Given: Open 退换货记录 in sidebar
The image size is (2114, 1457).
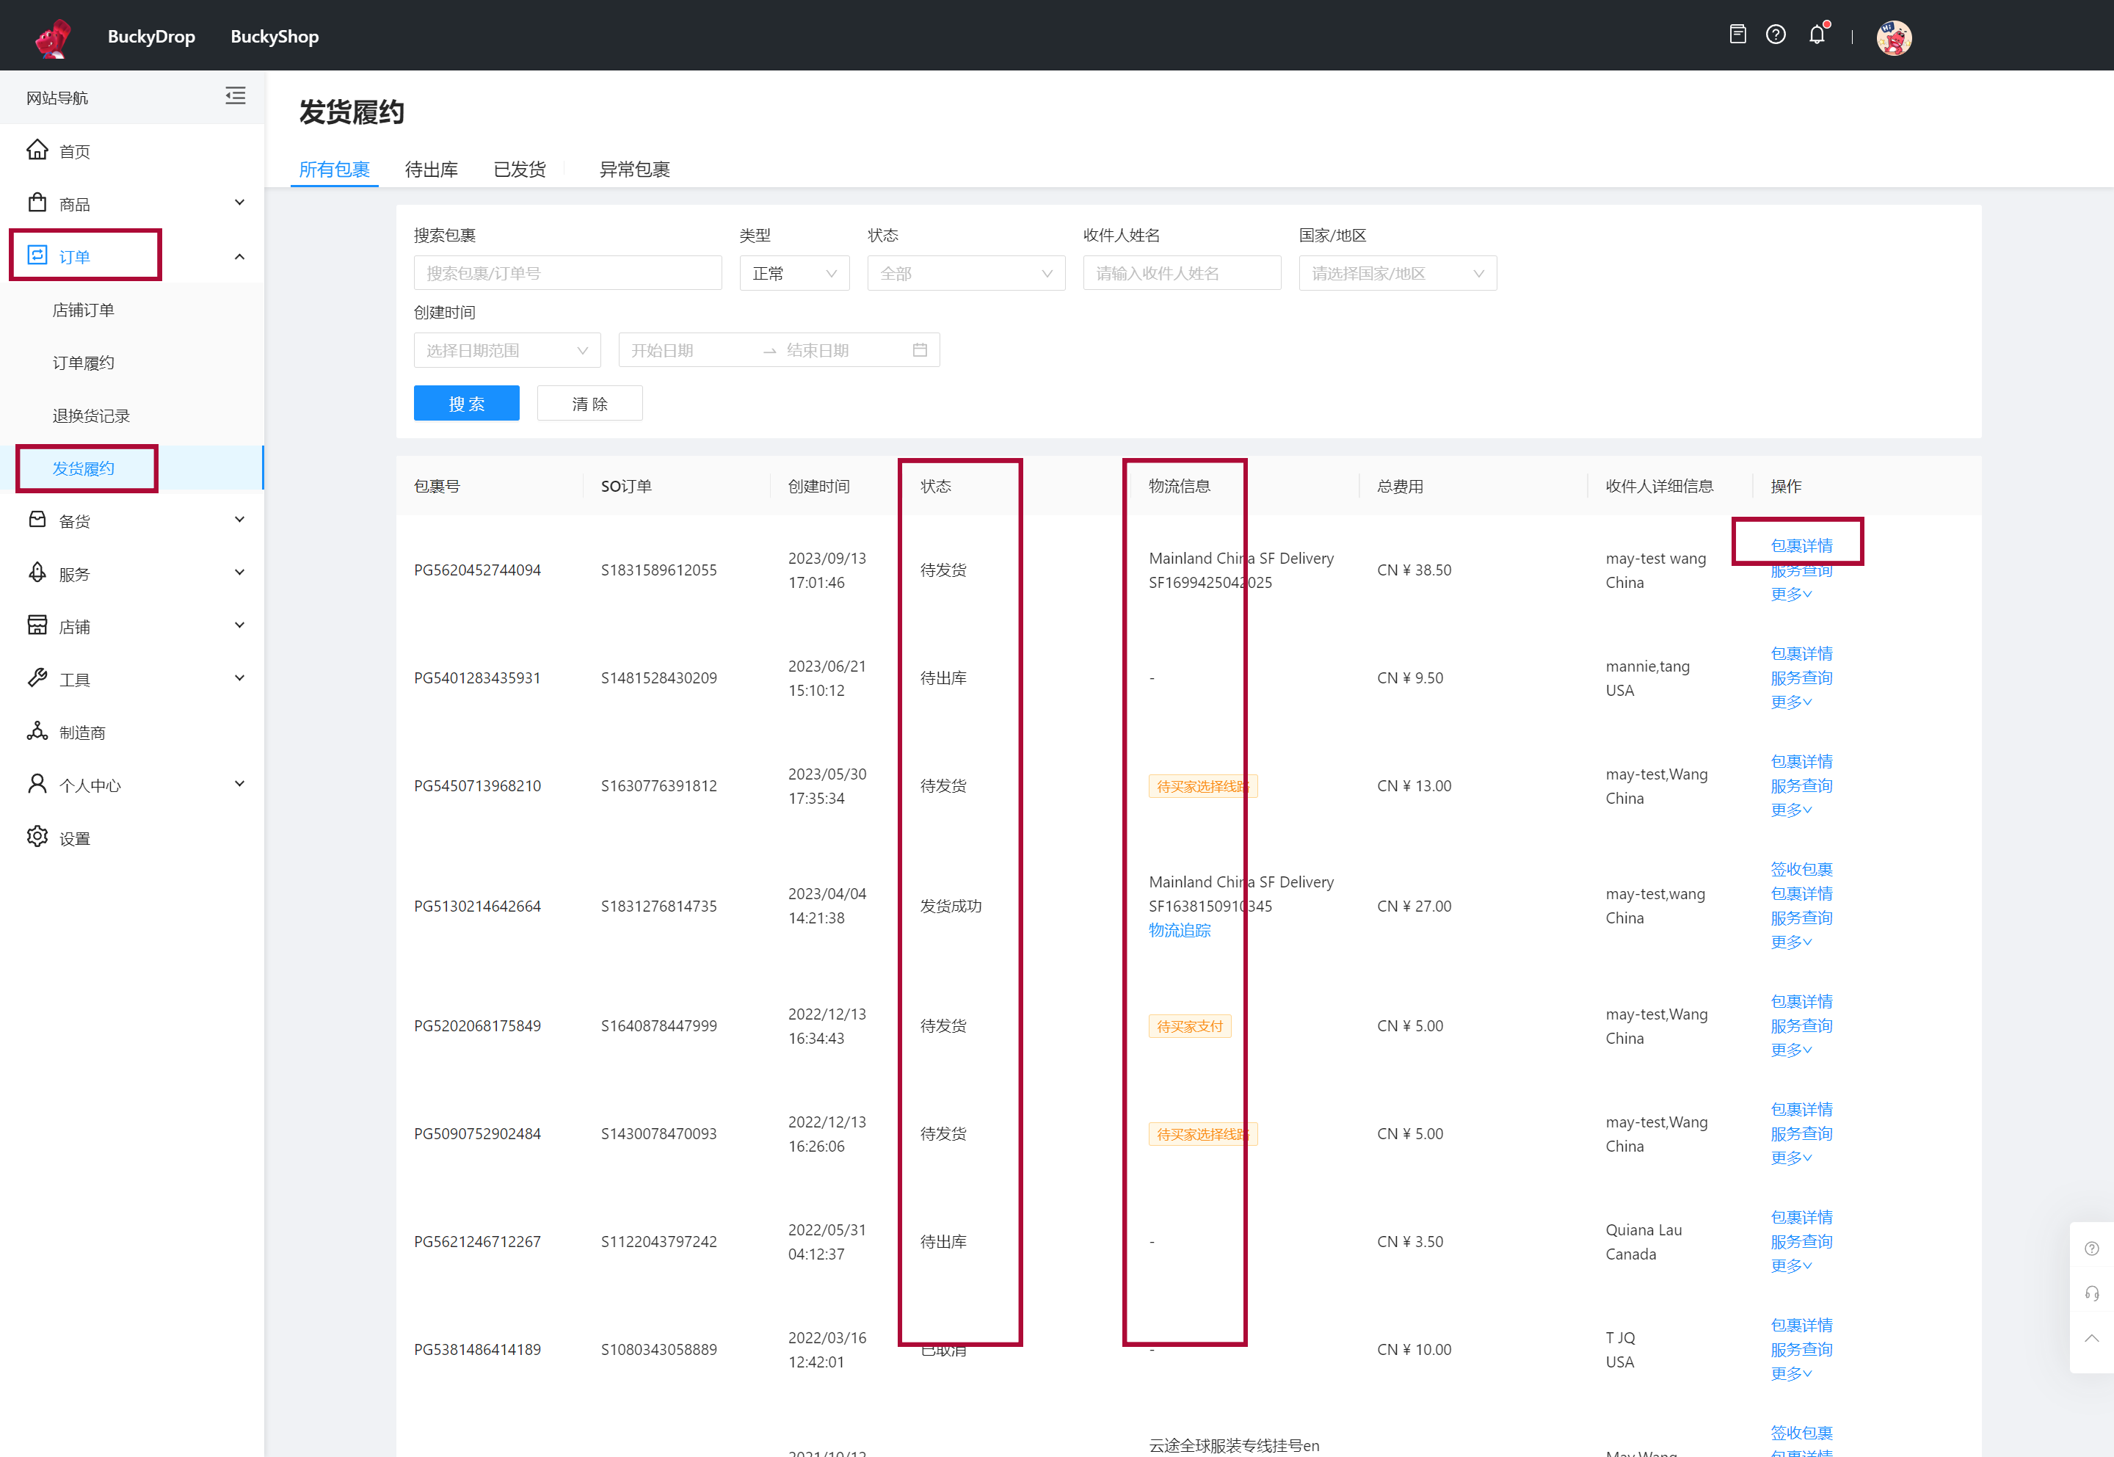Looking at the screenshot, I should 91,415.
